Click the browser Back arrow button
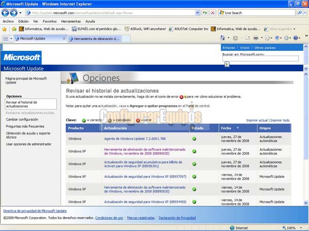Screen dimensions: 309x231 pyautogui.click(x=5, y=13)
